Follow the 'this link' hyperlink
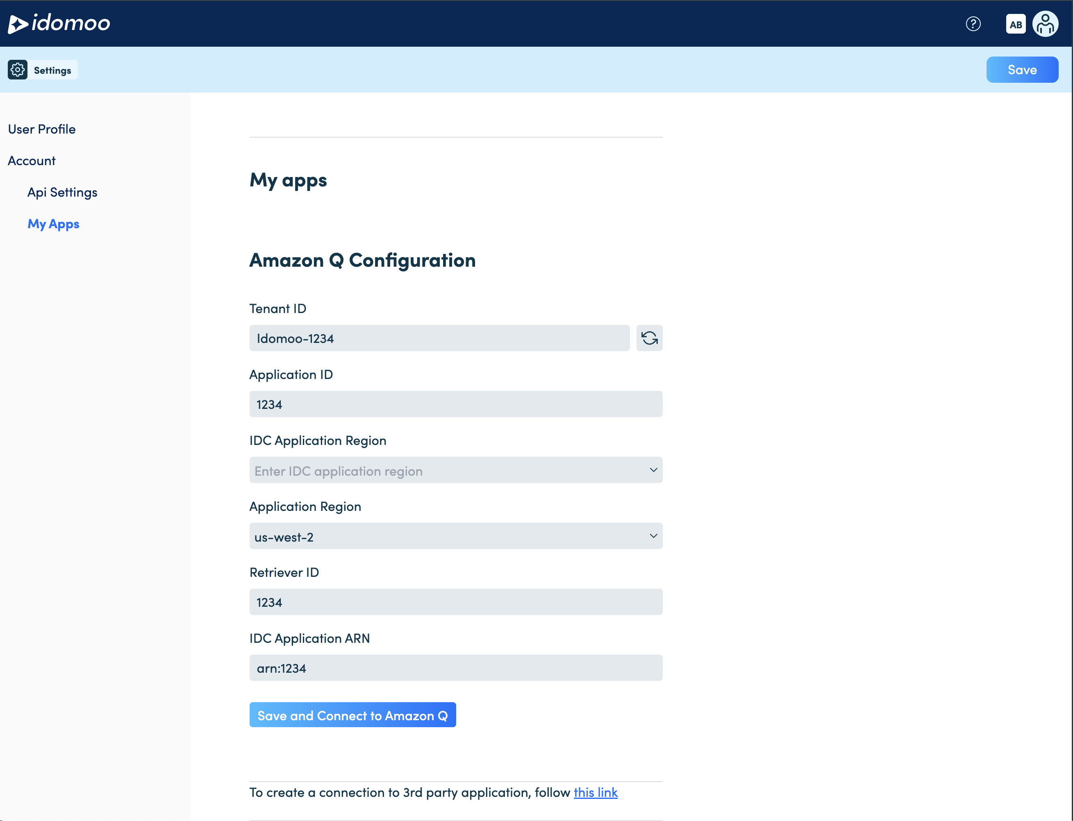The height and width of the screenshot is (821, 1073). (596, 792)
